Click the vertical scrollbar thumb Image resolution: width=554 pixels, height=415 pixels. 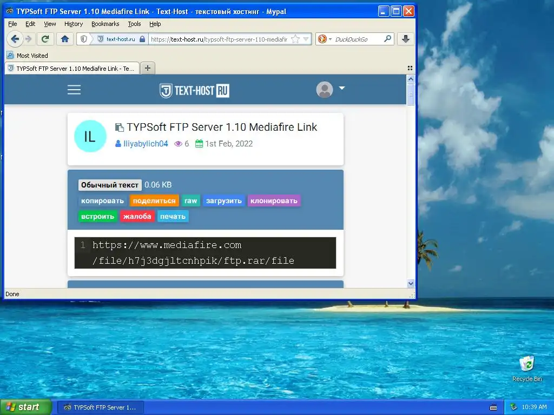tap(411, 94)
